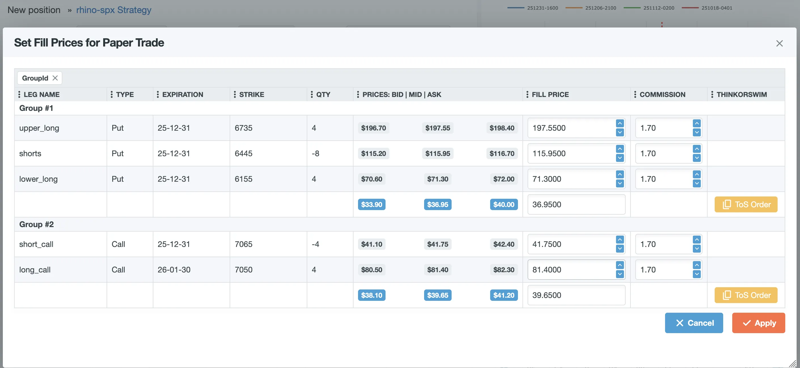The height and width of the screenshot is (368, 800).
Task: Click the column menu icon on FILL PRICE header
Action: tap(527, 94)
